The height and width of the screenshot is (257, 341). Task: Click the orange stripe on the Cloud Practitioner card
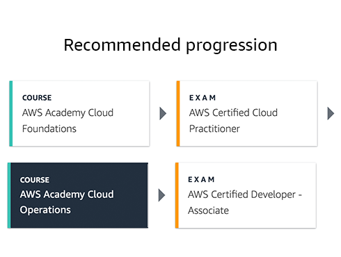178,113
